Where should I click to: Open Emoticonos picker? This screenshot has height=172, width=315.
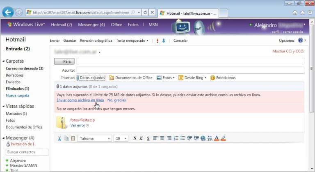[x=223, y=78]
